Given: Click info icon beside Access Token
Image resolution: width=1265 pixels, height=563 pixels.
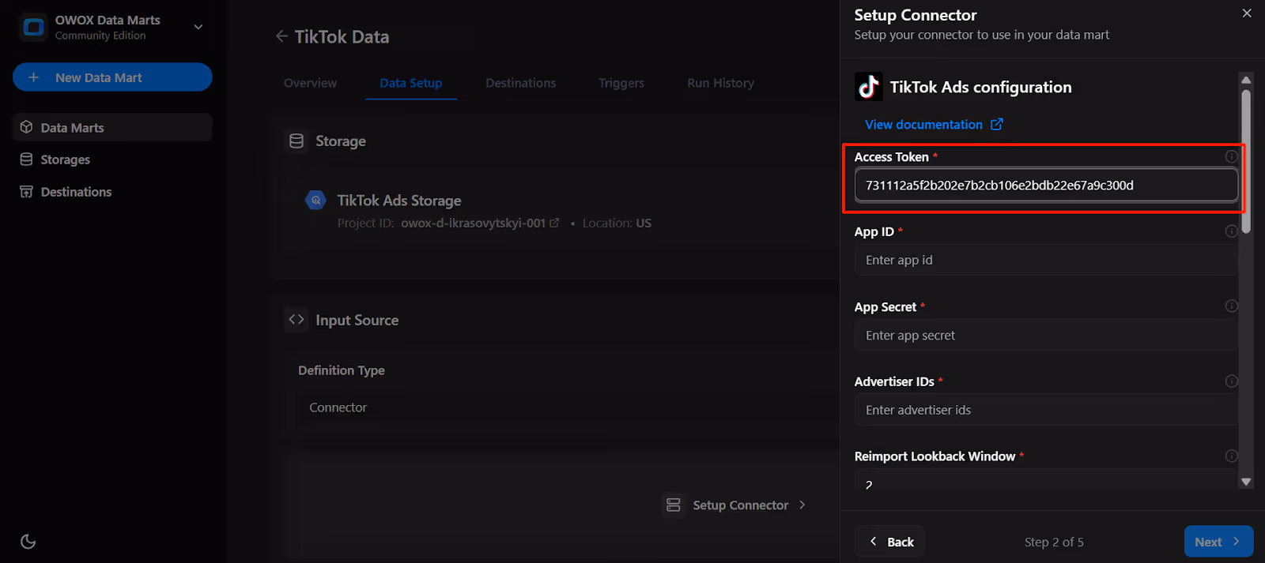Looking at the screenshot, I should (x=1231, y=156).
